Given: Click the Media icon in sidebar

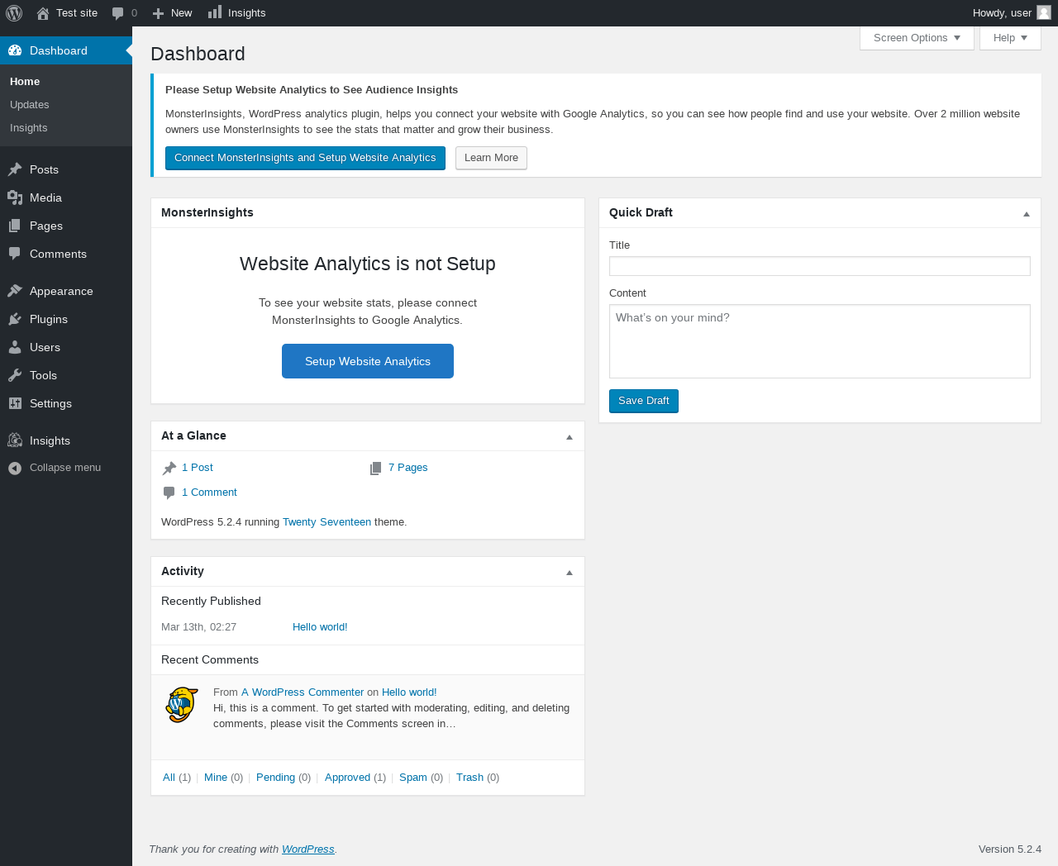Looking at the screenshot, I should click(15, 197).
